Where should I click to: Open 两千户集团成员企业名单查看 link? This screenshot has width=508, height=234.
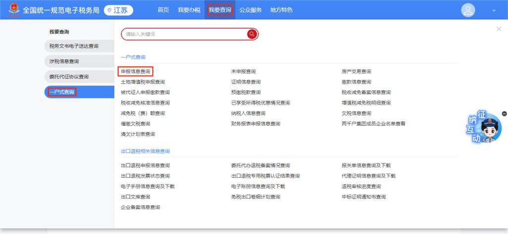click(373, 124)
